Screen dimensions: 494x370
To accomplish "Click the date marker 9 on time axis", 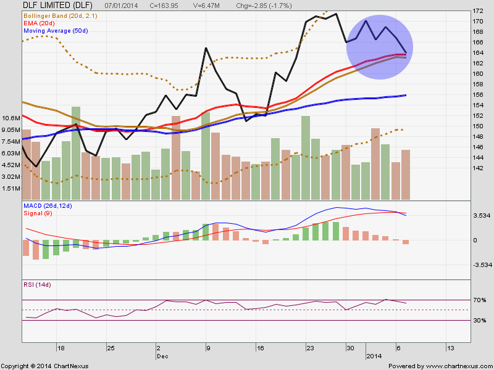I will [x=208, y=348].
